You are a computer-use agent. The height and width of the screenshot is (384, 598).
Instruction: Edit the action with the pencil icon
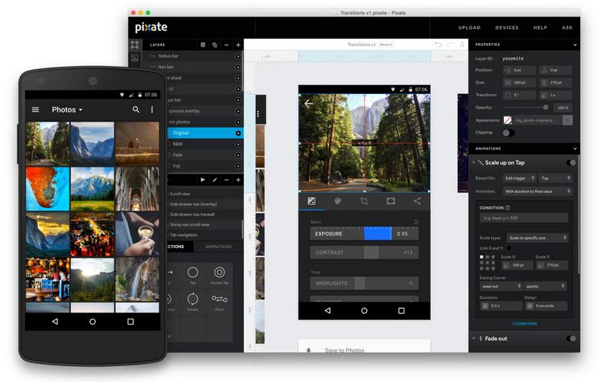click(x=214, y=179)
